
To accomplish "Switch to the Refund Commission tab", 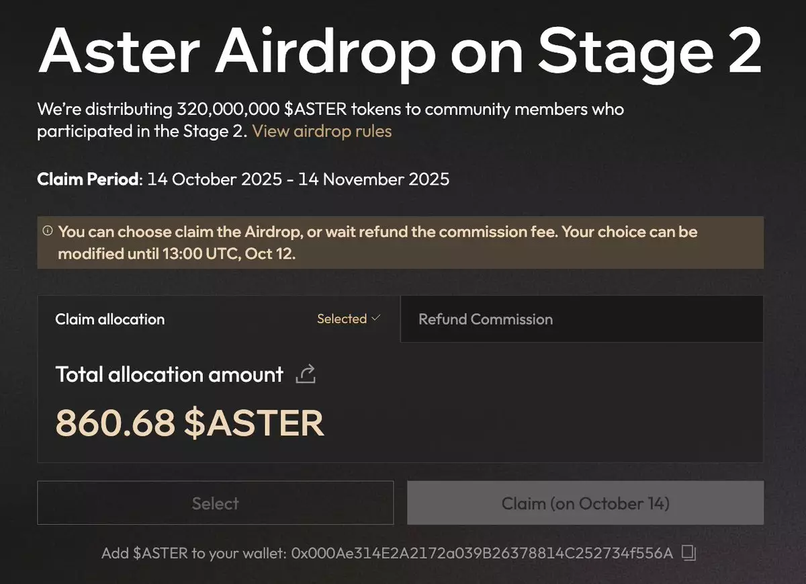I will coord(486,319).
